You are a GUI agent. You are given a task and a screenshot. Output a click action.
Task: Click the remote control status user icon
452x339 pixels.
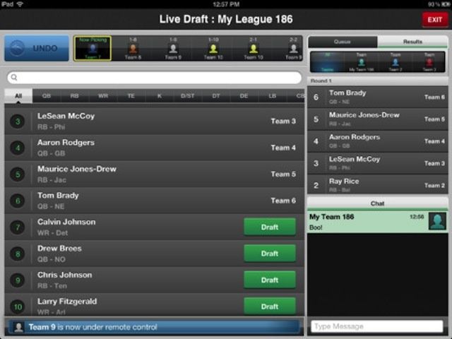[18, 328]
